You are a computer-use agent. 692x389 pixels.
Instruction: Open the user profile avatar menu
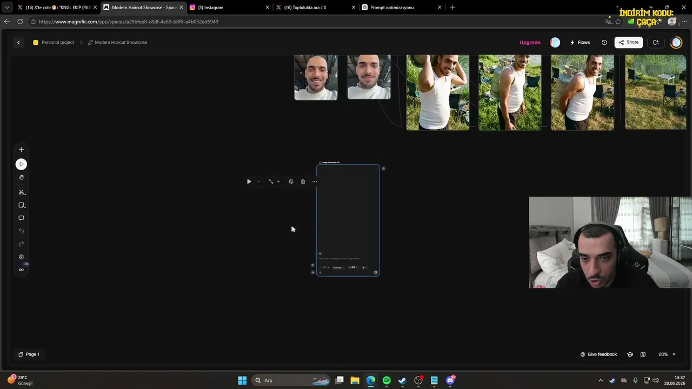676,42
